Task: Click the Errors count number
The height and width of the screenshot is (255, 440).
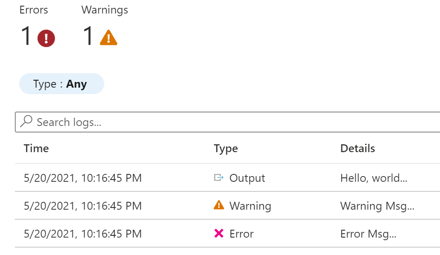Action: pyautogui.click(x=26, y=36)
